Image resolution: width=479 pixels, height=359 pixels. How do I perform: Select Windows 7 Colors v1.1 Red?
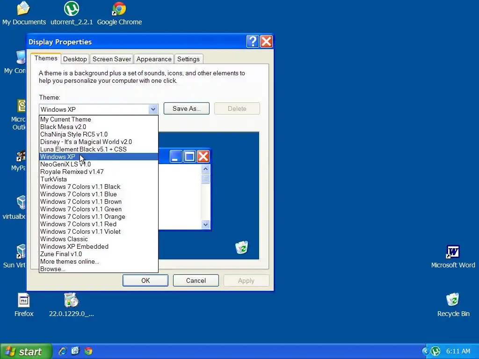click(x=98, y=224)
